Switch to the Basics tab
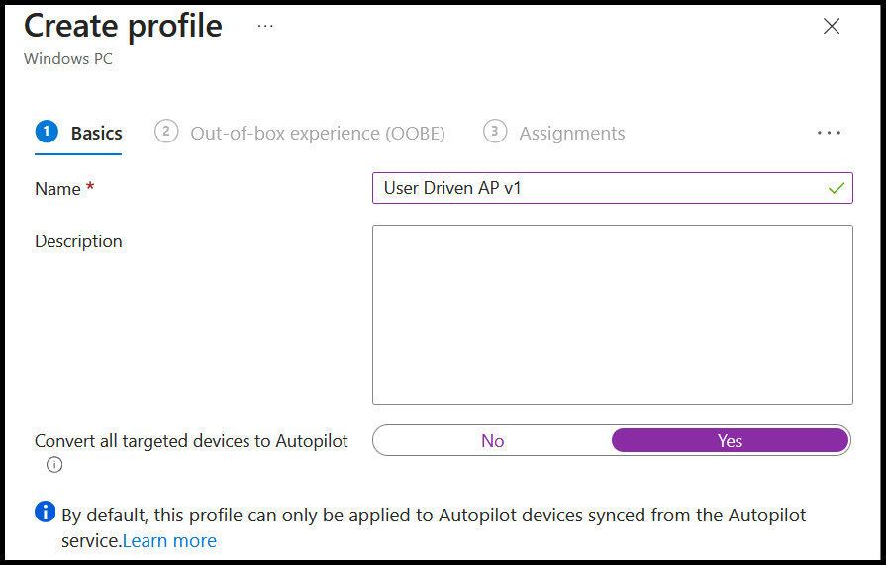The width and height of the screenshot is (886, 565). click(x=78, y=134)
